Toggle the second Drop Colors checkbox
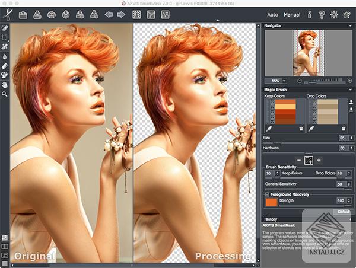Screen dimensions: 356x268 point(314,107)
